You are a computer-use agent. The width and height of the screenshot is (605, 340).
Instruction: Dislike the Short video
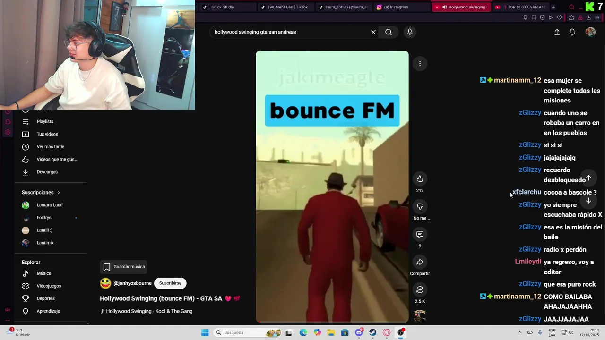420,206
